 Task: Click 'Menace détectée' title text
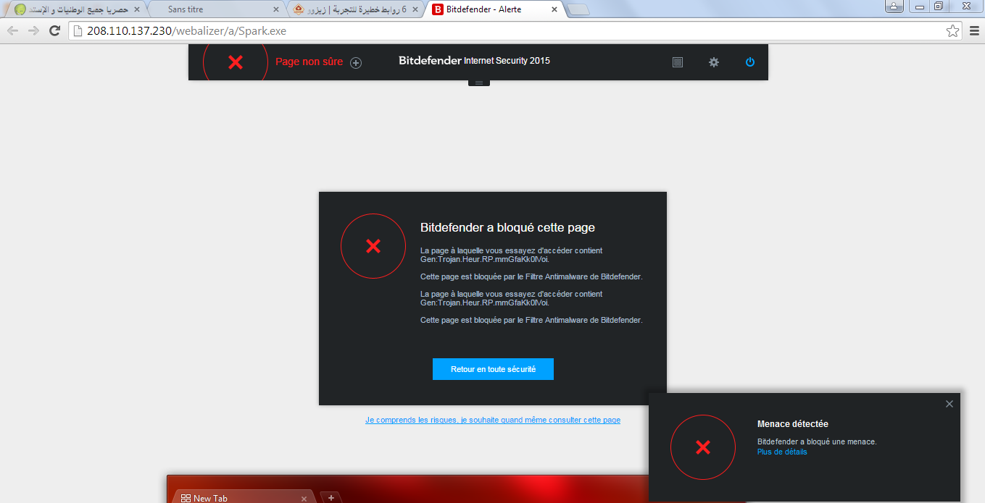click(x=793, y=424)
